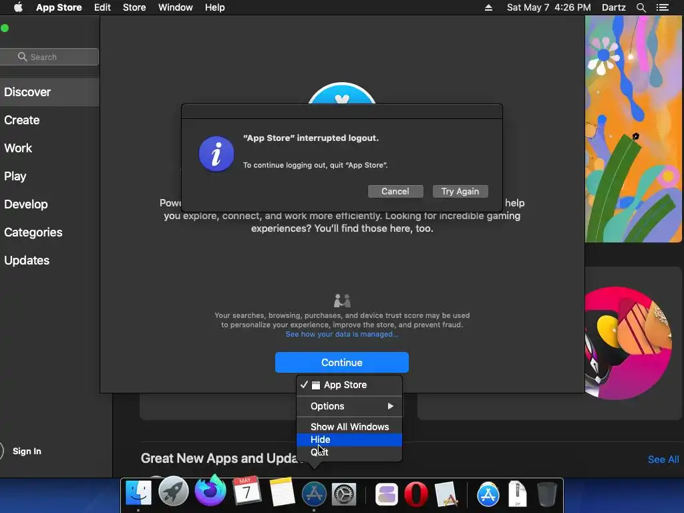Screen dimensions: 684x513
Task: Open the pink circular featured artwork
Action: click(628, 343)
